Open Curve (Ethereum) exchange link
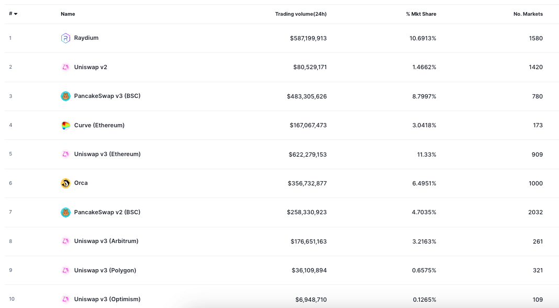The width and height of the screenshot is (559, 308). click(x=99, y=125)
